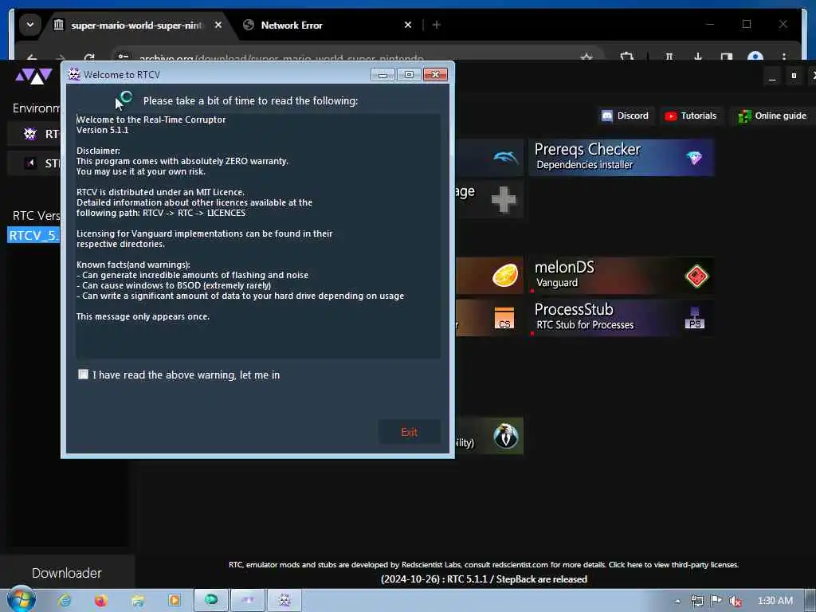Click the RTC launcher taskbar button
Viewport: 816px width, 612px height.
pos(248,601)
